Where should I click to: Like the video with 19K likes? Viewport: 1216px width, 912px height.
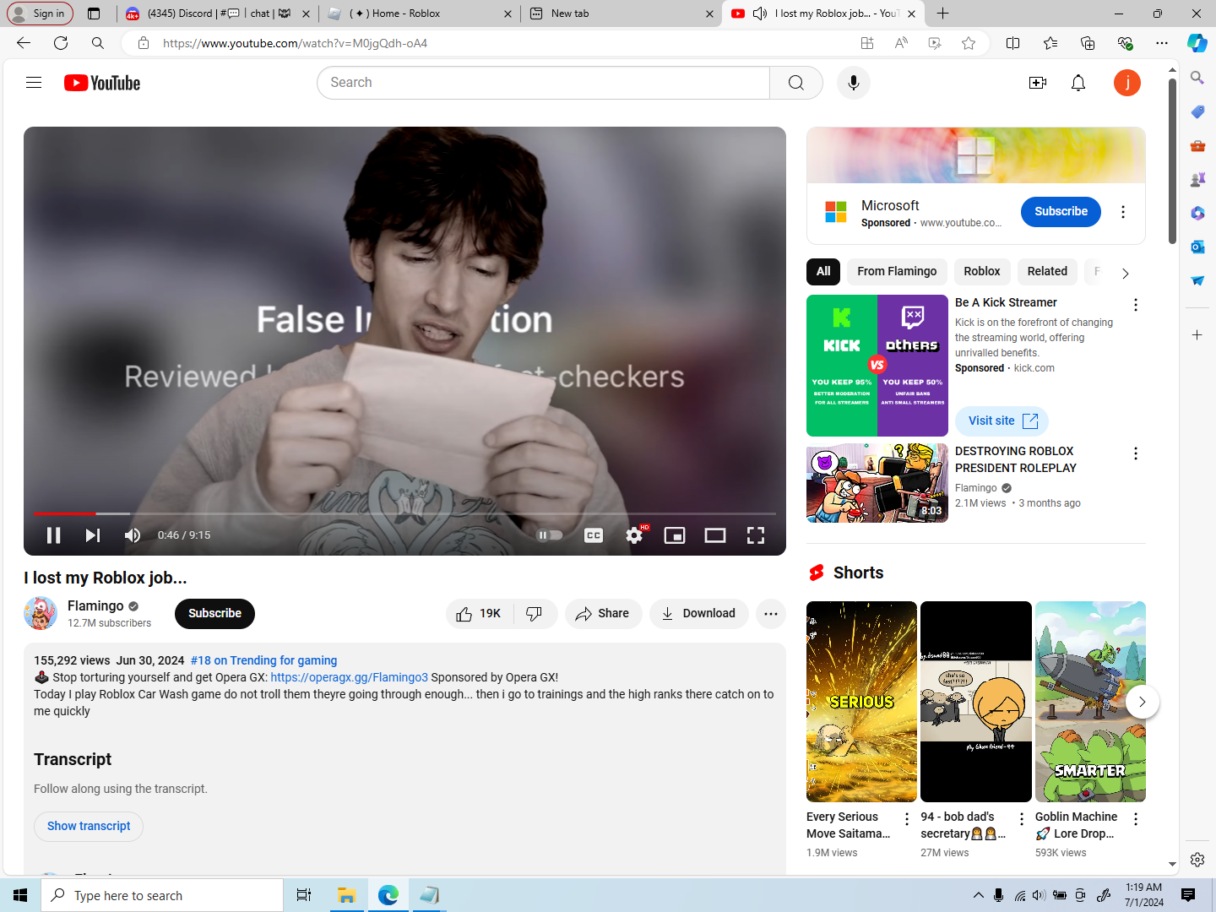click(x=479, y=614)
